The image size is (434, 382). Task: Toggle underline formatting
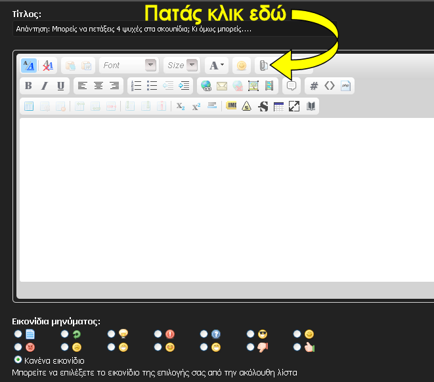[x=60, y=86]
